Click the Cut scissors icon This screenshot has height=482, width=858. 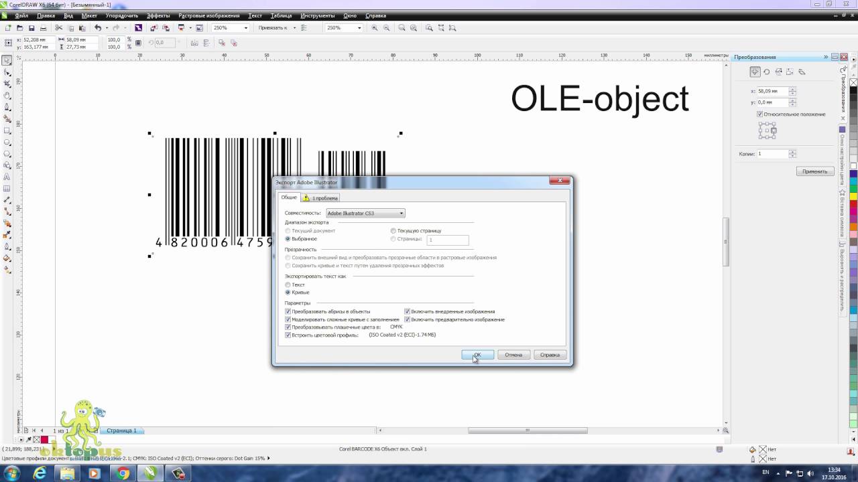tap(59, 28)
